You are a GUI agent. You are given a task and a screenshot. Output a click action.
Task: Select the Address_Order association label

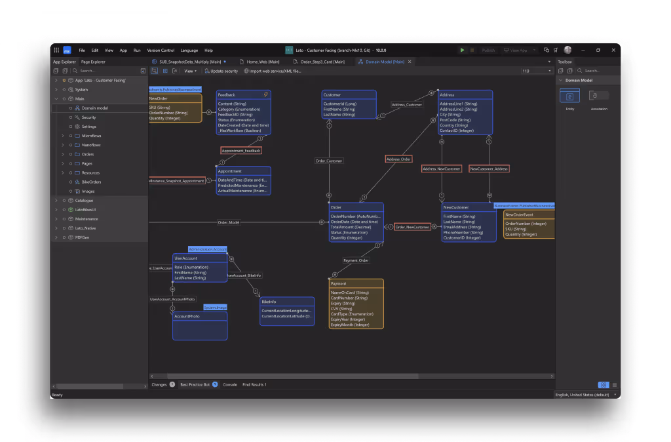point(398,159)
